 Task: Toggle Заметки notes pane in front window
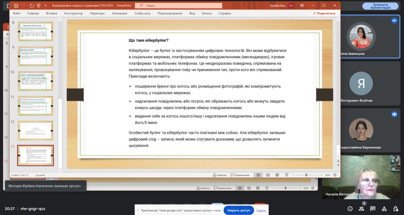tap(219, 175)
